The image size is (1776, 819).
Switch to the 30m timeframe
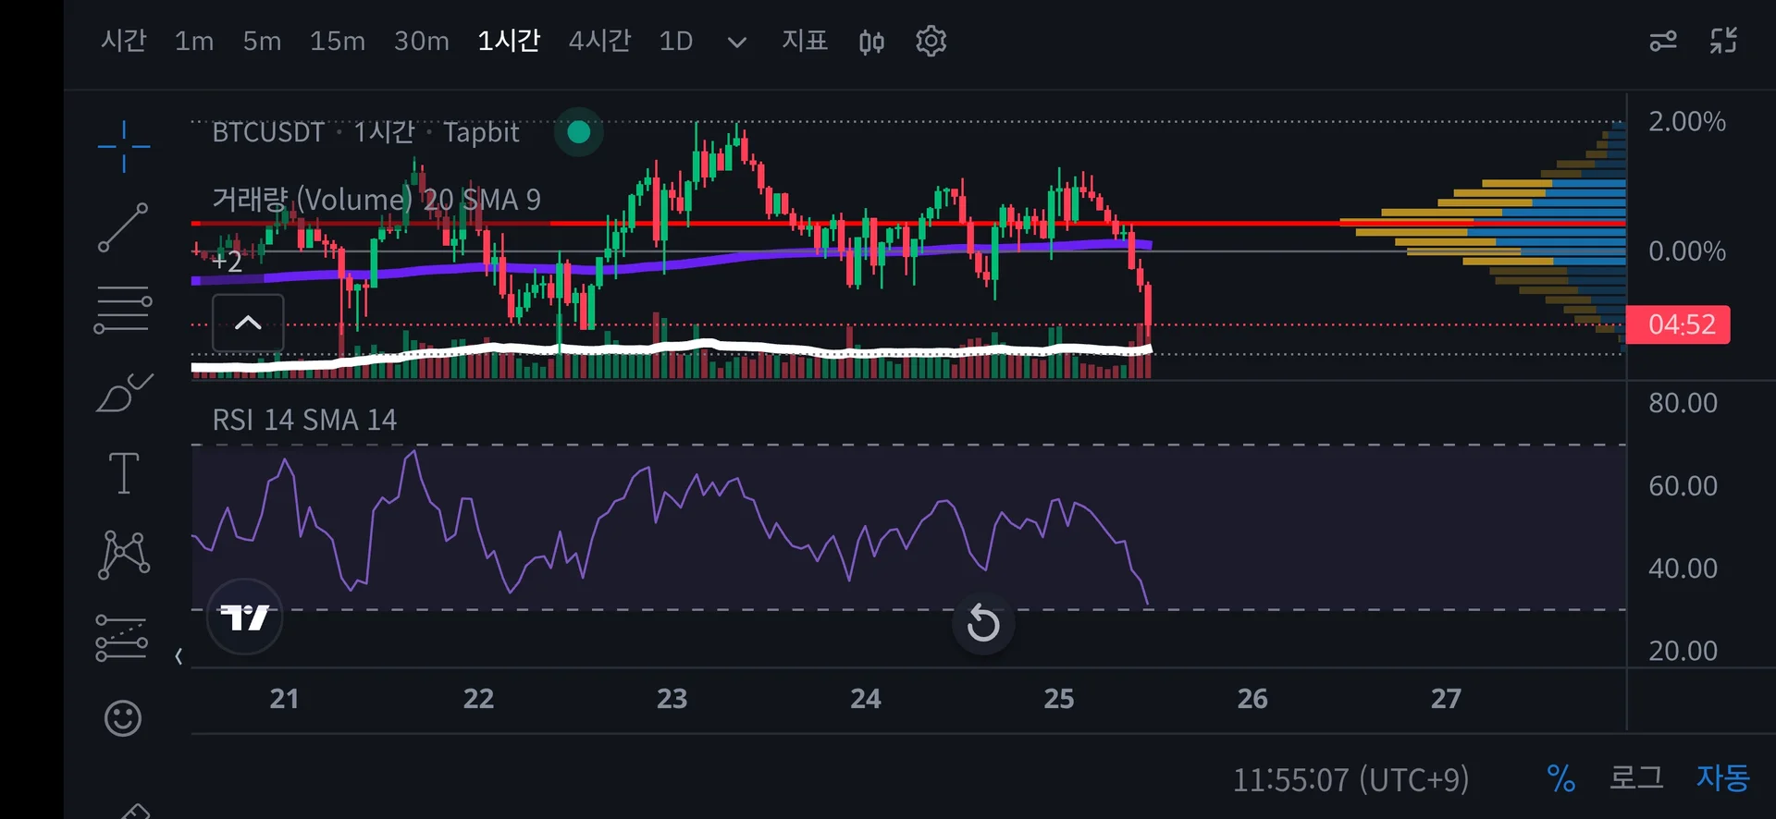coord(422,42)
